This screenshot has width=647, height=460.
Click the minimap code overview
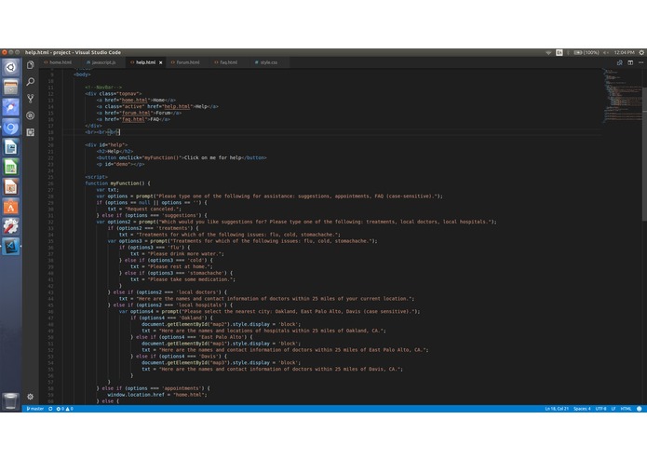(622, 96)
